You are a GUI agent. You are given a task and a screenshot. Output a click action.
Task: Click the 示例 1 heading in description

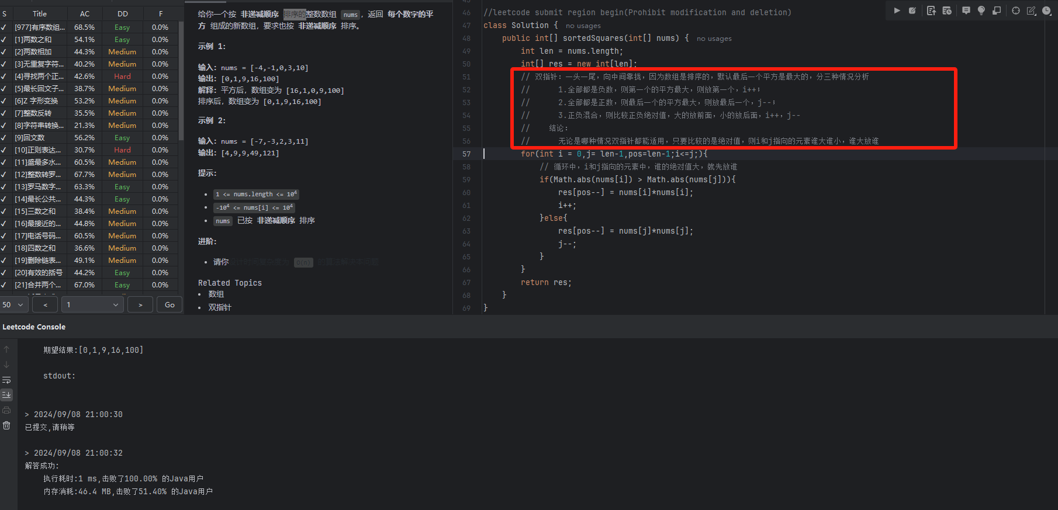[212, 46]
